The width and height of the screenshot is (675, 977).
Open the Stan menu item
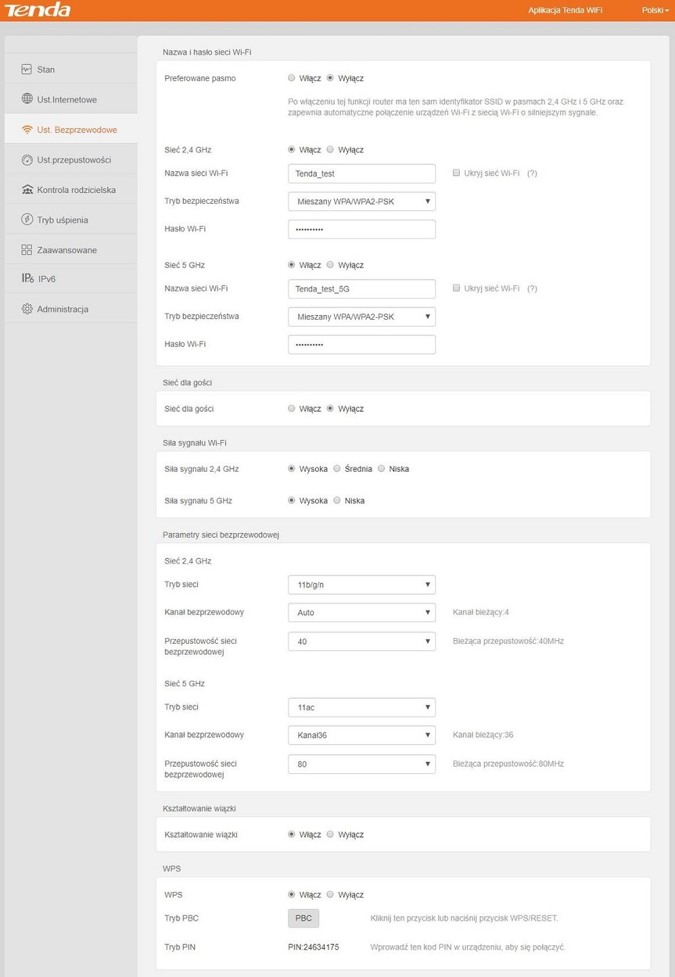71,69
